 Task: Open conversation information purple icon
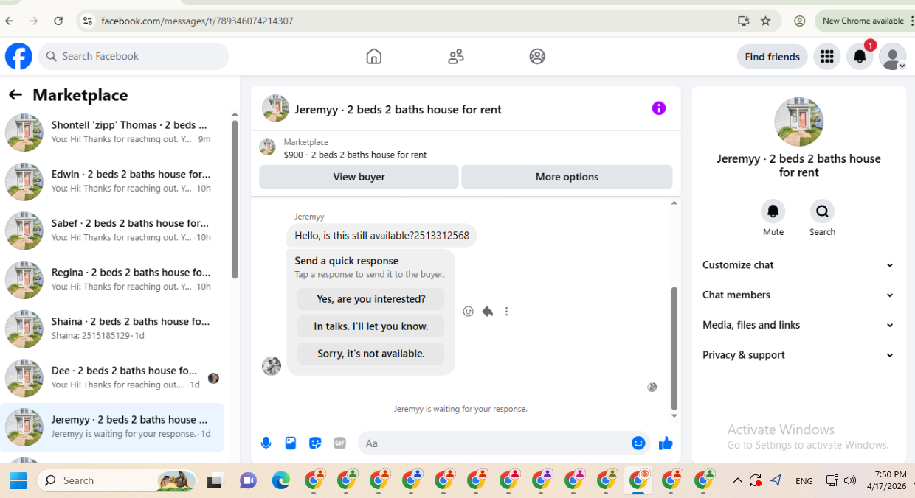pos(659,108)
